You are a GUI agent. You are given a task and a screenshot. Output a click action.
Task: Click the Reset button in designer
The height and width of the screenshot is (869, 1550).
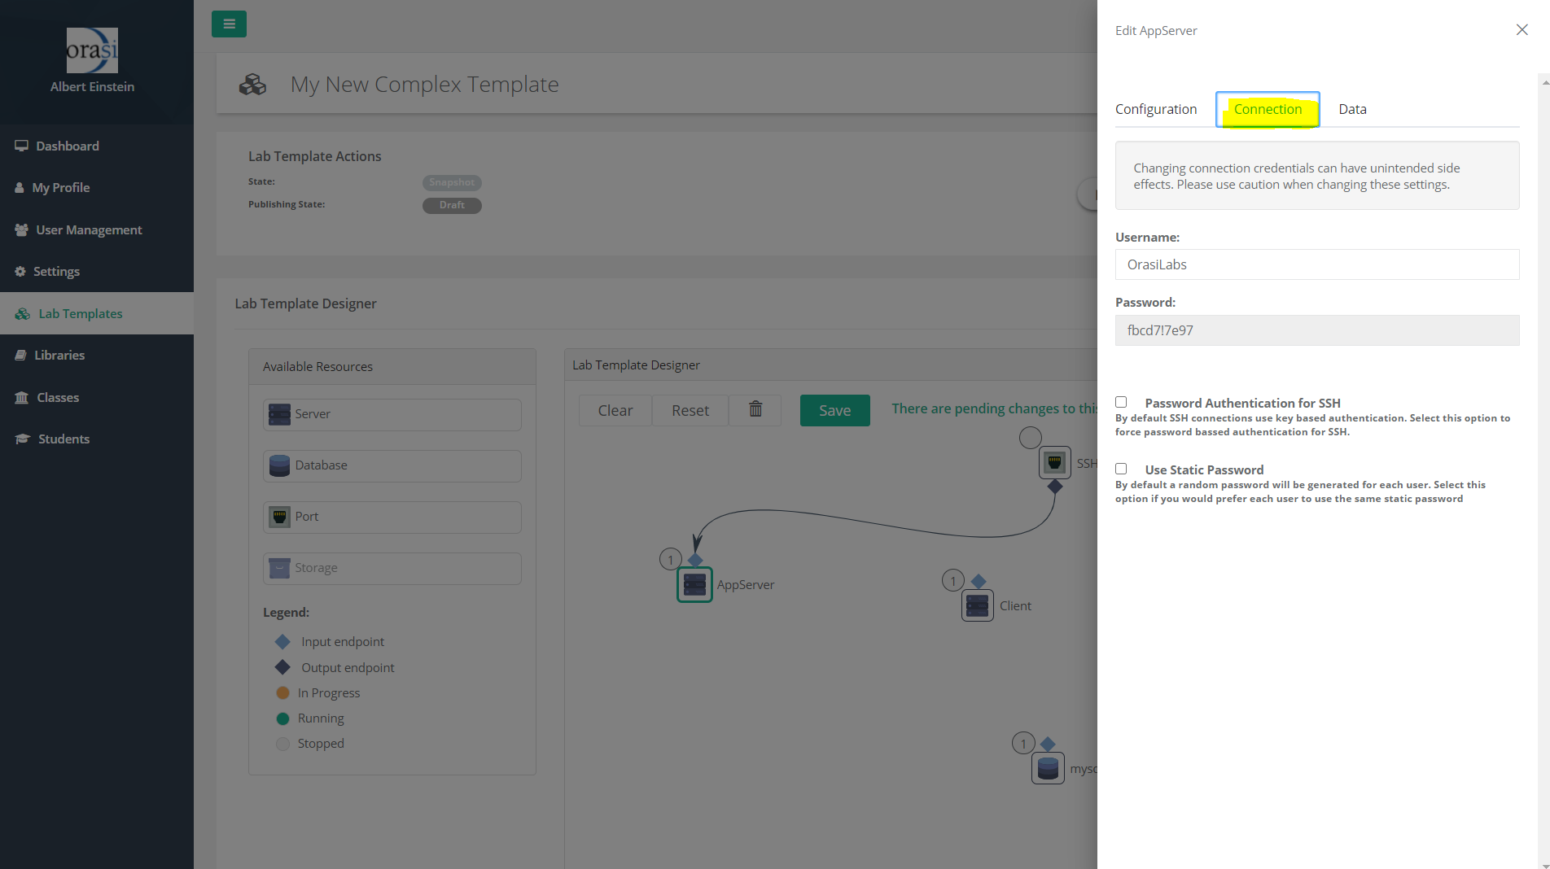[690, 410]
